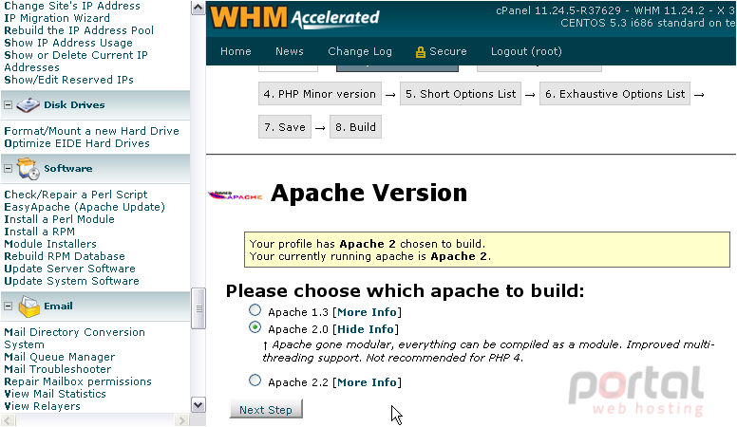Open Check/Repair a Perl Script

pyautogui.click(x=76, y=195)
